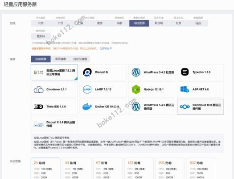Viewport: 234px width, 179px height.
Task: Pick the WordPress 5.4.2 社区版 logo
Action: point(136,72)
